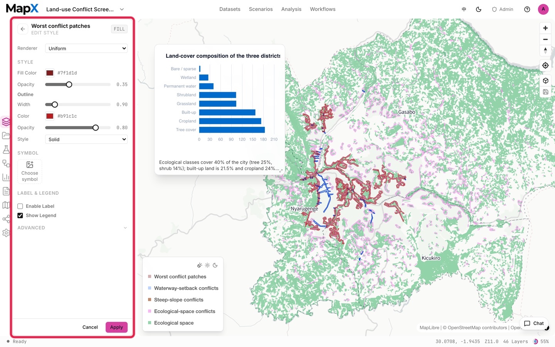Open the lab flask sidebar icon
The height and width of the screenshot is (347, 555).
(6, 150)
